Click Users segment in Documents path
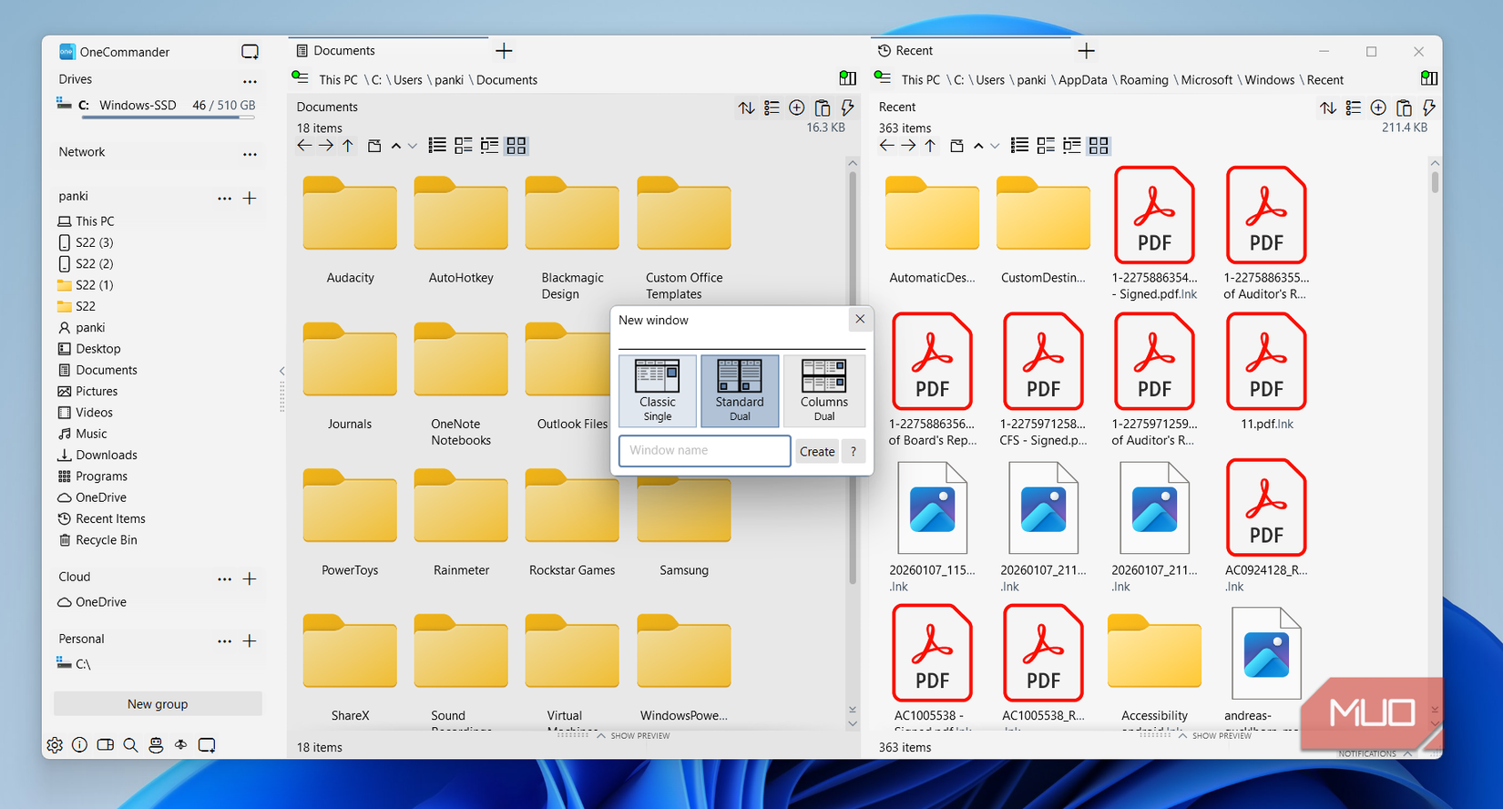This screenshot has width=1503, height=809. coord(408,80)
